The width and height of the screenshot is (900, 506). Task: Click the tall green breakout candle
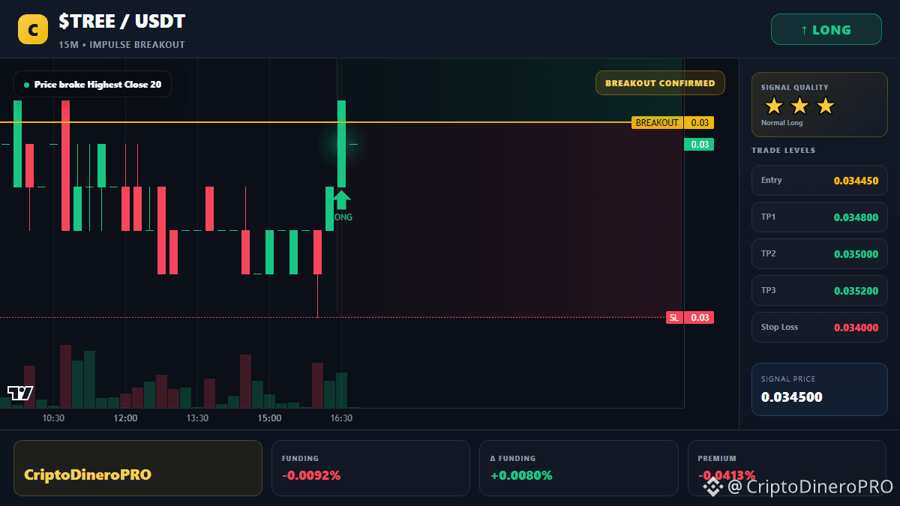tap(341, 143)
